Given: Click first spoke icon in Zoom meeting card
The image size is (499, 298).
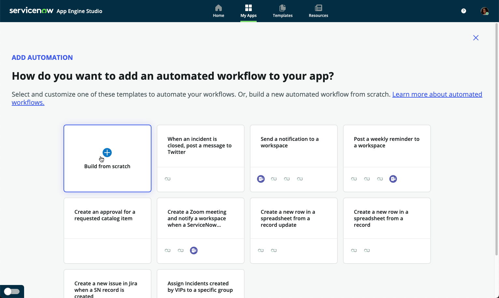Looking at the screenshot, I should (x=168, y=251).
